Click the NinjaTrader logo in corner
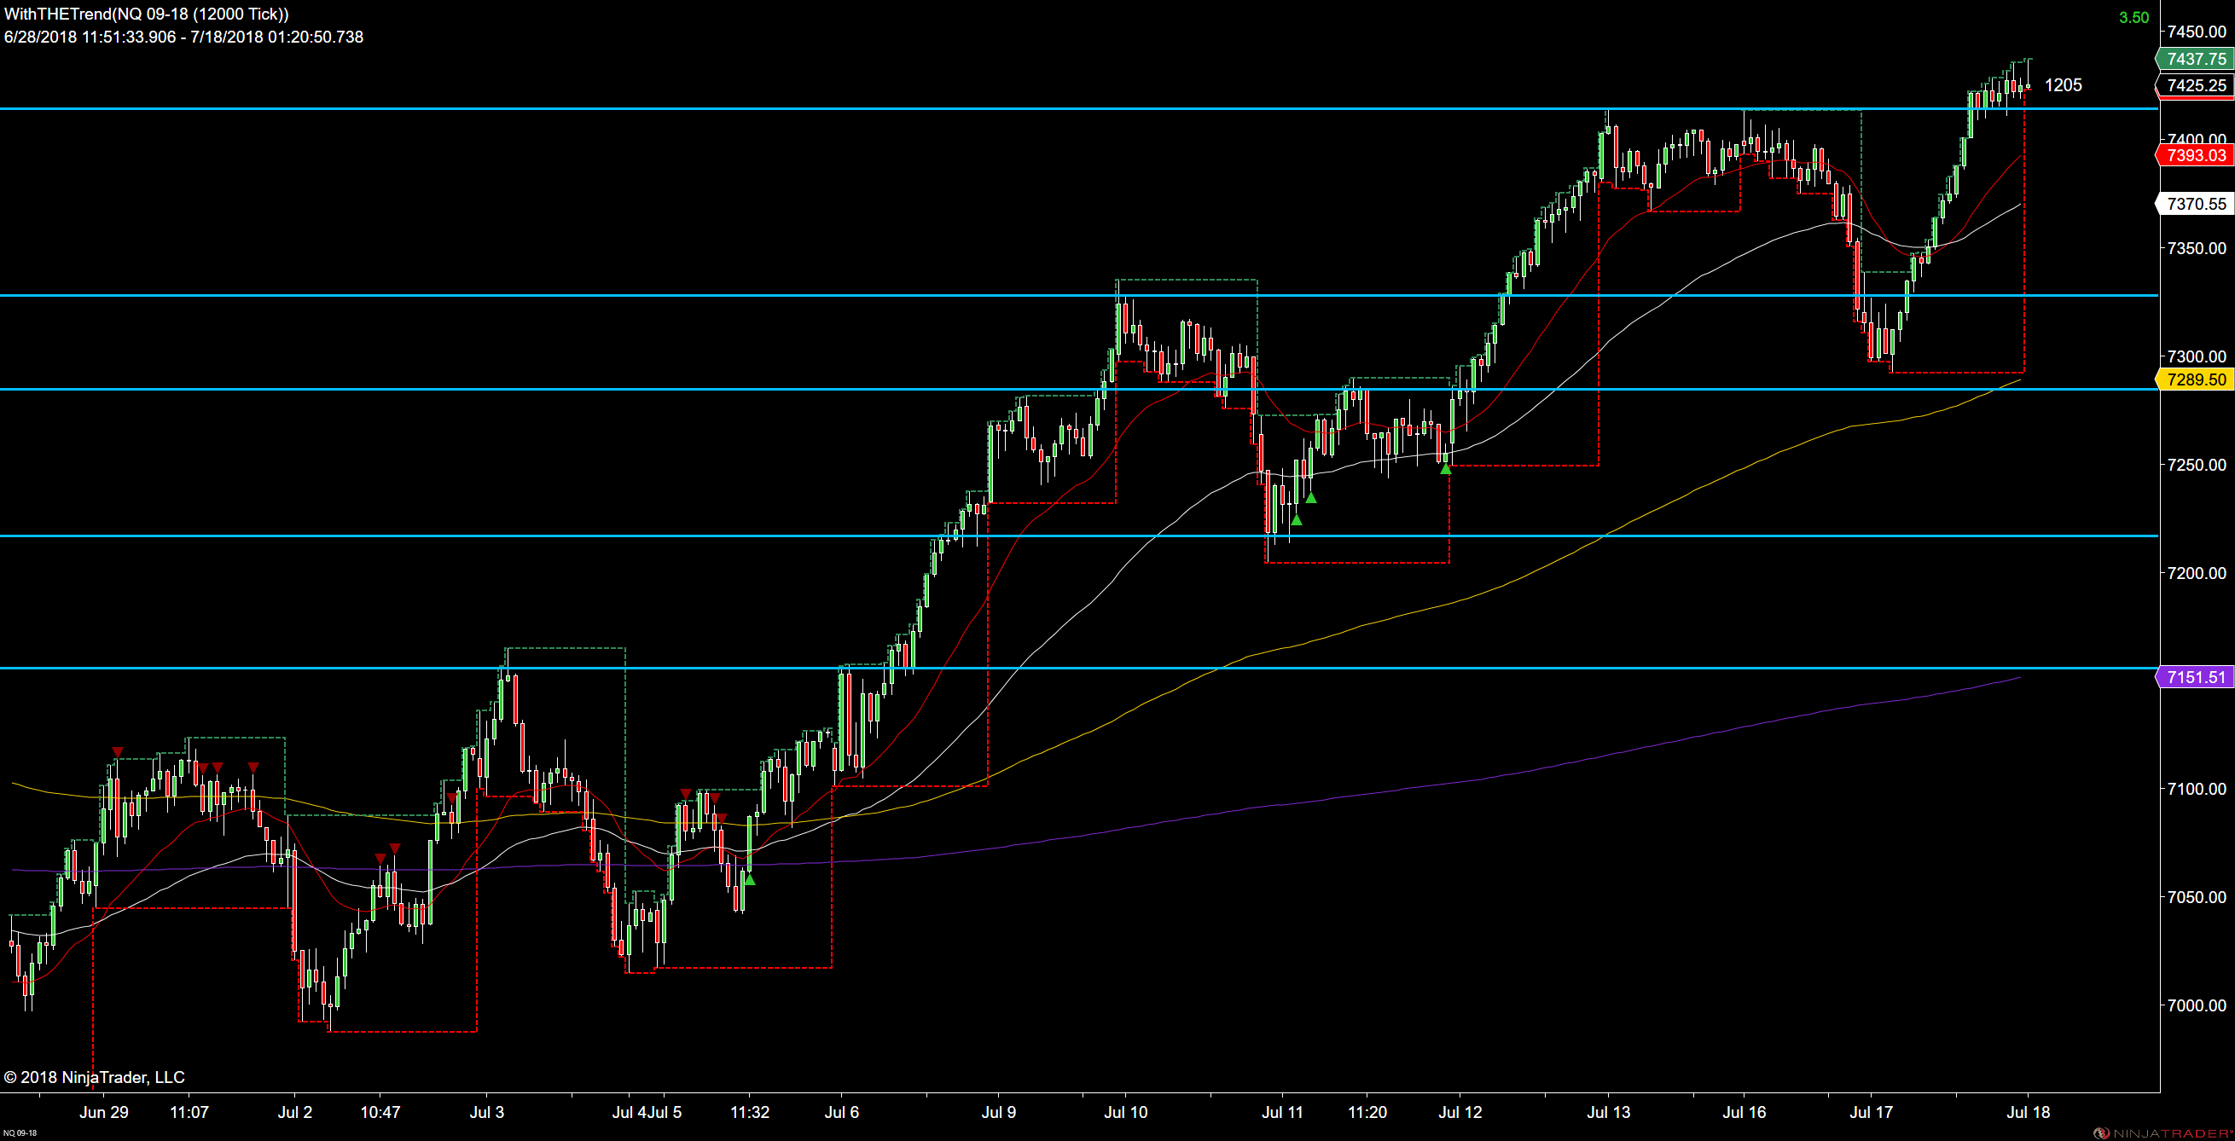This screenshot has width=2235, height=1141. [2162, 1133]
